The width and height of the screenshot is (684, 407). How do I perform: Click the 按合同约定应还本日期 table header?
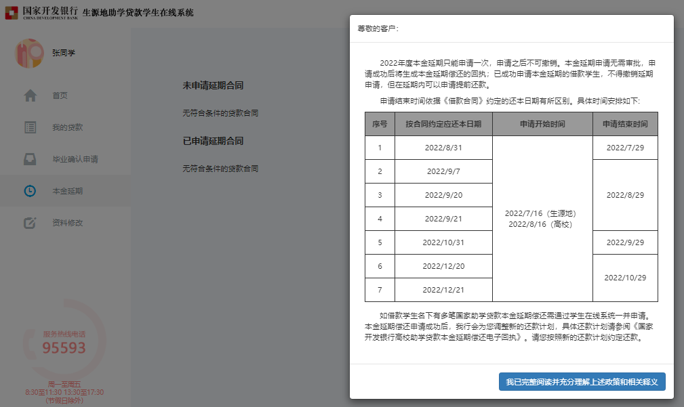click(443, 123)
